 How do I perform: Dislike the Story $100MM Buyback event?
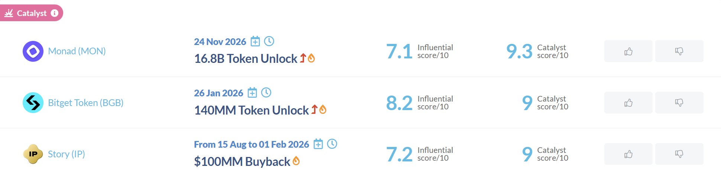(x=679, y=154)
